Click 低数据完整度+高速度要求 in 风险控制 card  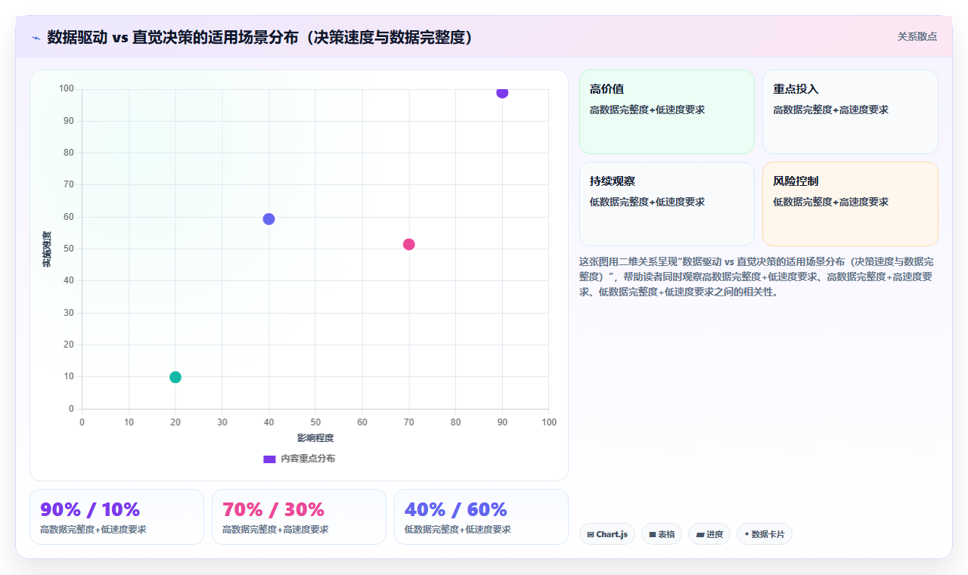point(830,202)
